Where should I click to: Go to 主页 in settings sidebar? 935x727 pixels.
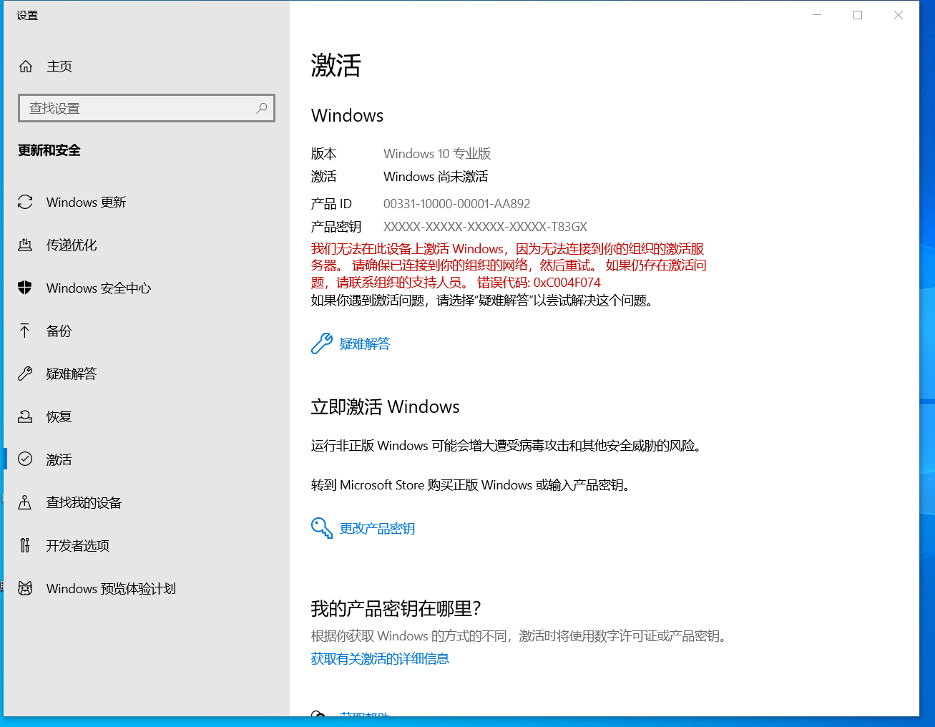(147, 67)
